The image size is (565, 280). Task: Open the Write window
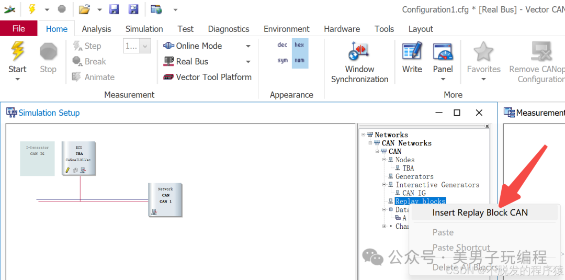tap(412, 57)
